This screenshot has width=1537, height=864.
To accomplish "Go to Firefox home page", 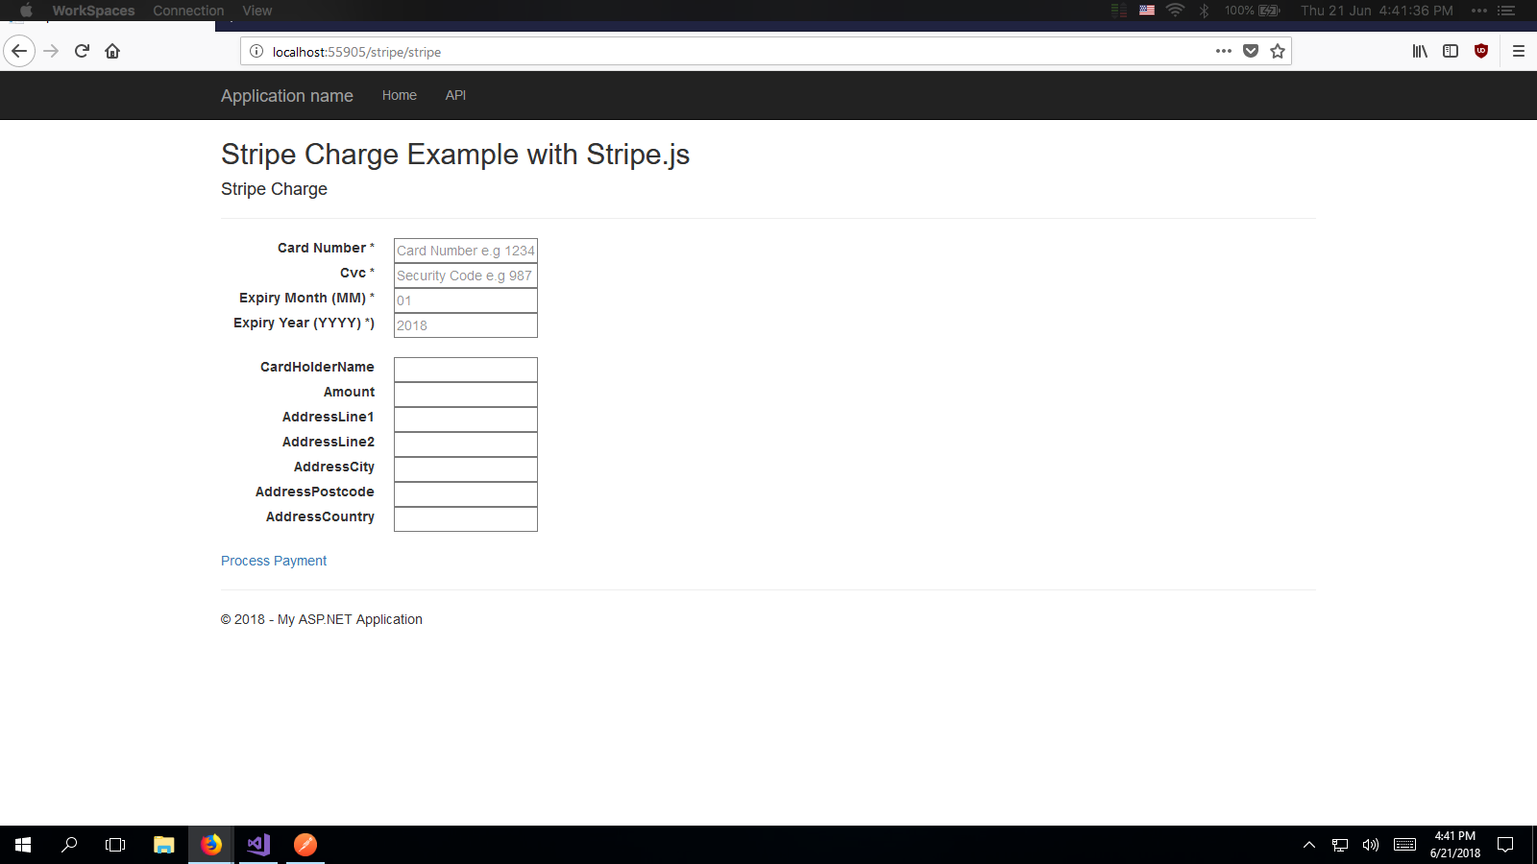I will (x=112, y=51).
